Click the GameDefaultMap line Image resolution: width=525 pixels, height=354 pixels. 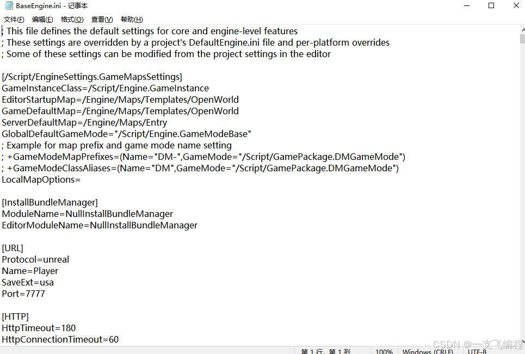coord(120,111)
